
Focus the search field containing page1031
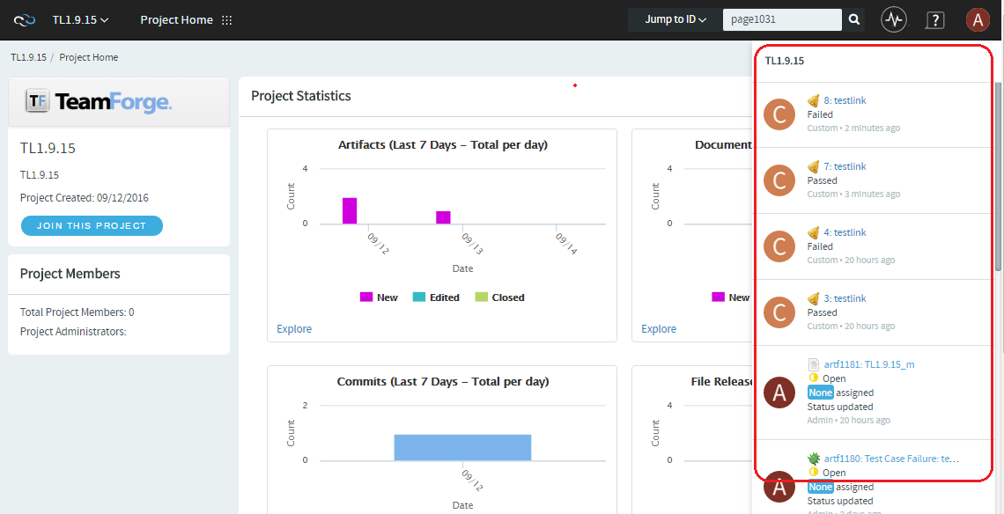point(782,20)
